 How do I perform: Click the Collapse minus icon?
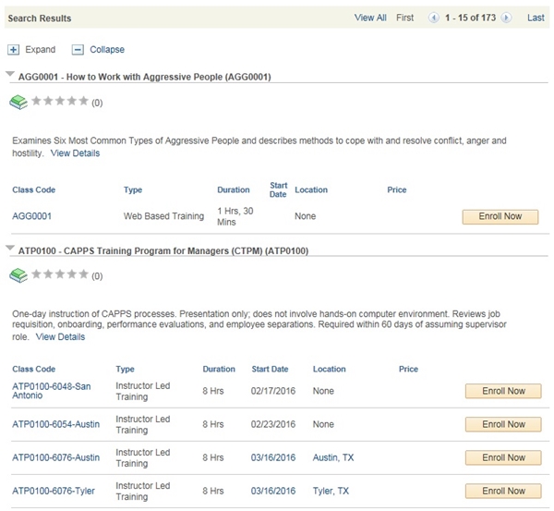pos(78,50)
